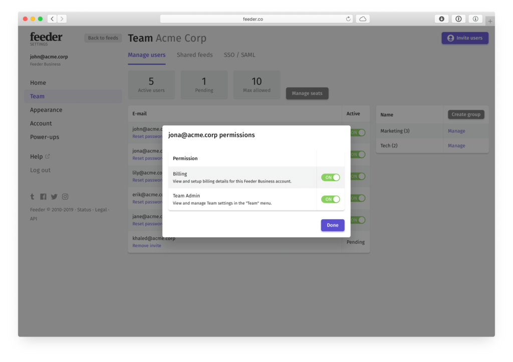Reset password for john@acme.corp

click(147, 136)
